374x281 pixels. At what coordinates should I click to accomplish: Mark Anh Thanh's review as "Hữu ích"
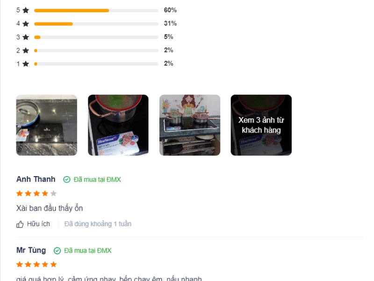click(38, 224)
